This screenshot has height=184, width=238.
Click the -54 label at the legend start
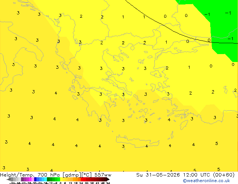[x=12, y=183]
